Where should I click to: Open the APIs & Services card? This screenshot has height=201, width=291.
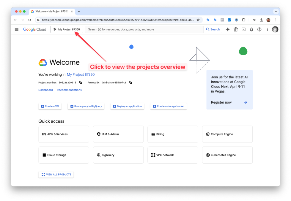pyautogui.click(x=64, y=134)
